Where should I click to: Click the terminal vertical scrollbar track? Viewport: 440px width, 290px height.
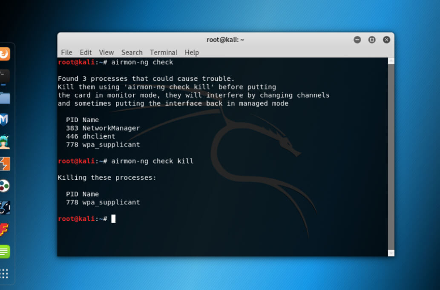391,157
